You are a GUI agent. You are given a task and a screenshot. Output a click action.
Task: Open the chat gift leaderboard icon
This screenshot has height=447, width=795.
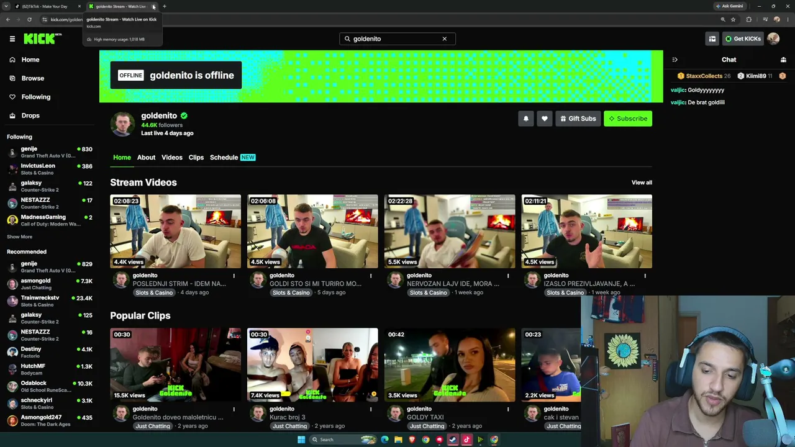[x=783, y=60]
